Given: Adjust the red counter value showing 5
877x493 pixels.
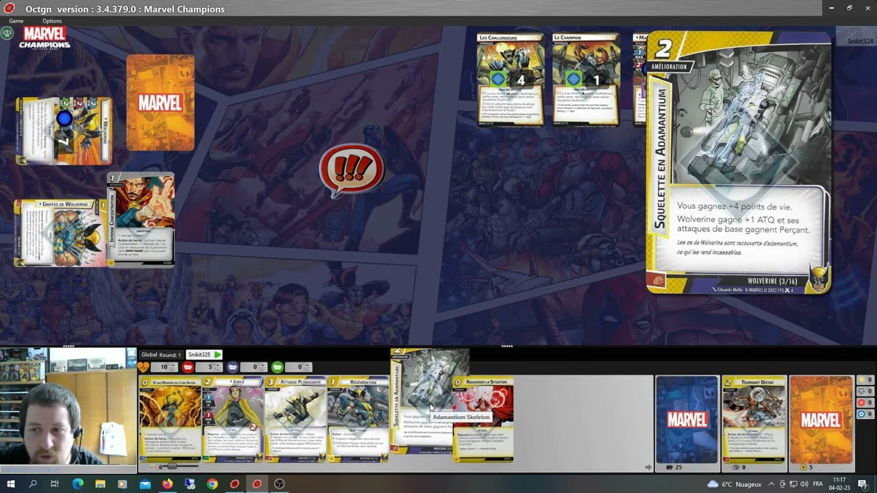Looking at the screenshot, I should [x=210, y=368].
